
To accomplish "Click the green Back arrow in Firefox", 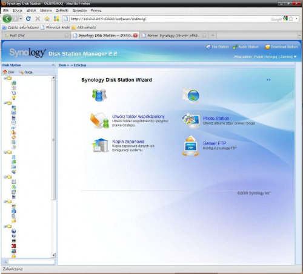I will [7, 19].
